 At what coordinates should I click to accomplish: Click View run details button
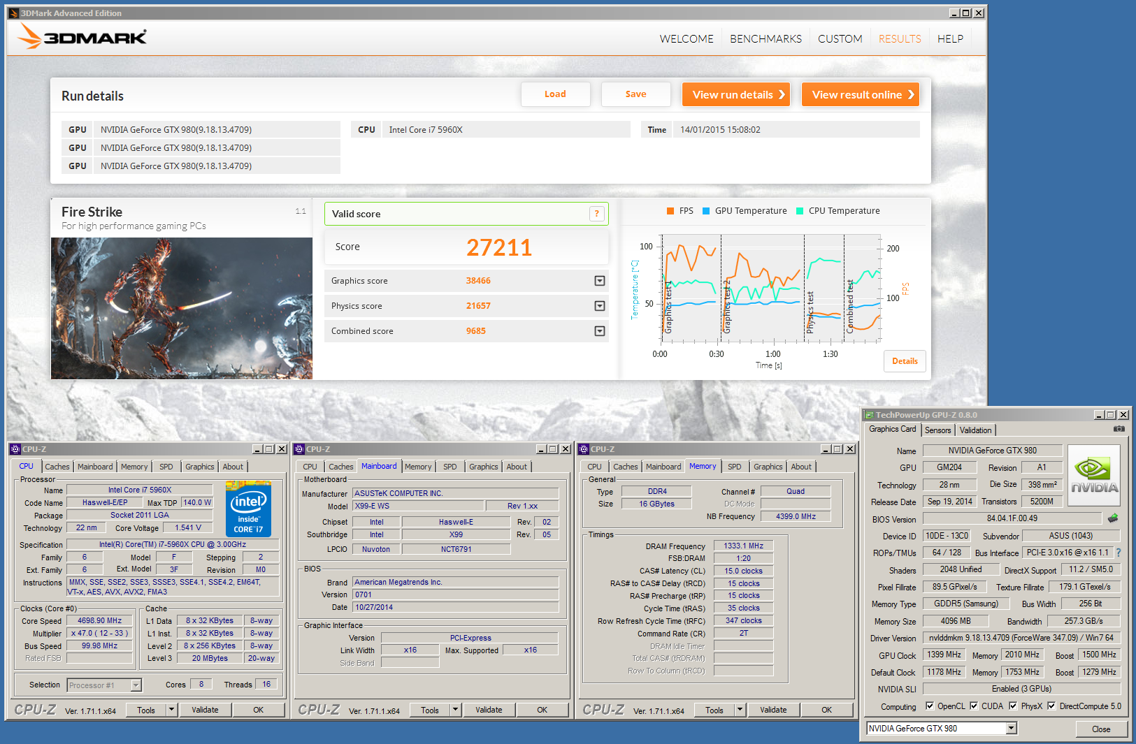pos(736,94)
